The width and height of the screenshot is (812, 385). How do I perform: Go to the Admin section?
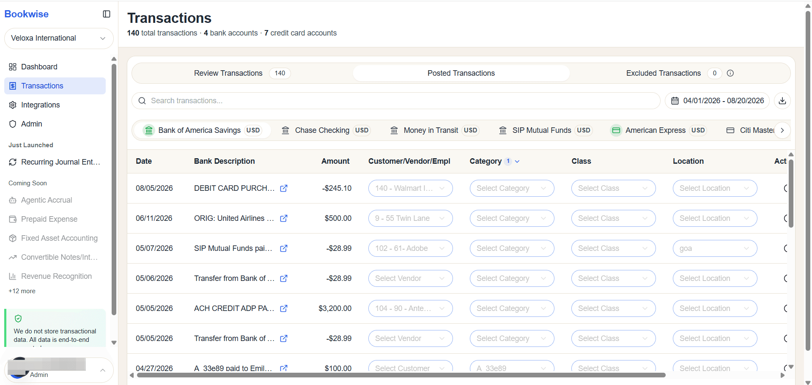point(55,124)
